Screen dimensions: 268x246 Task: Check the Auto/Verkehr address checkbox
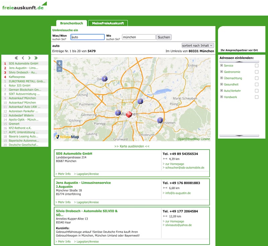257,91
